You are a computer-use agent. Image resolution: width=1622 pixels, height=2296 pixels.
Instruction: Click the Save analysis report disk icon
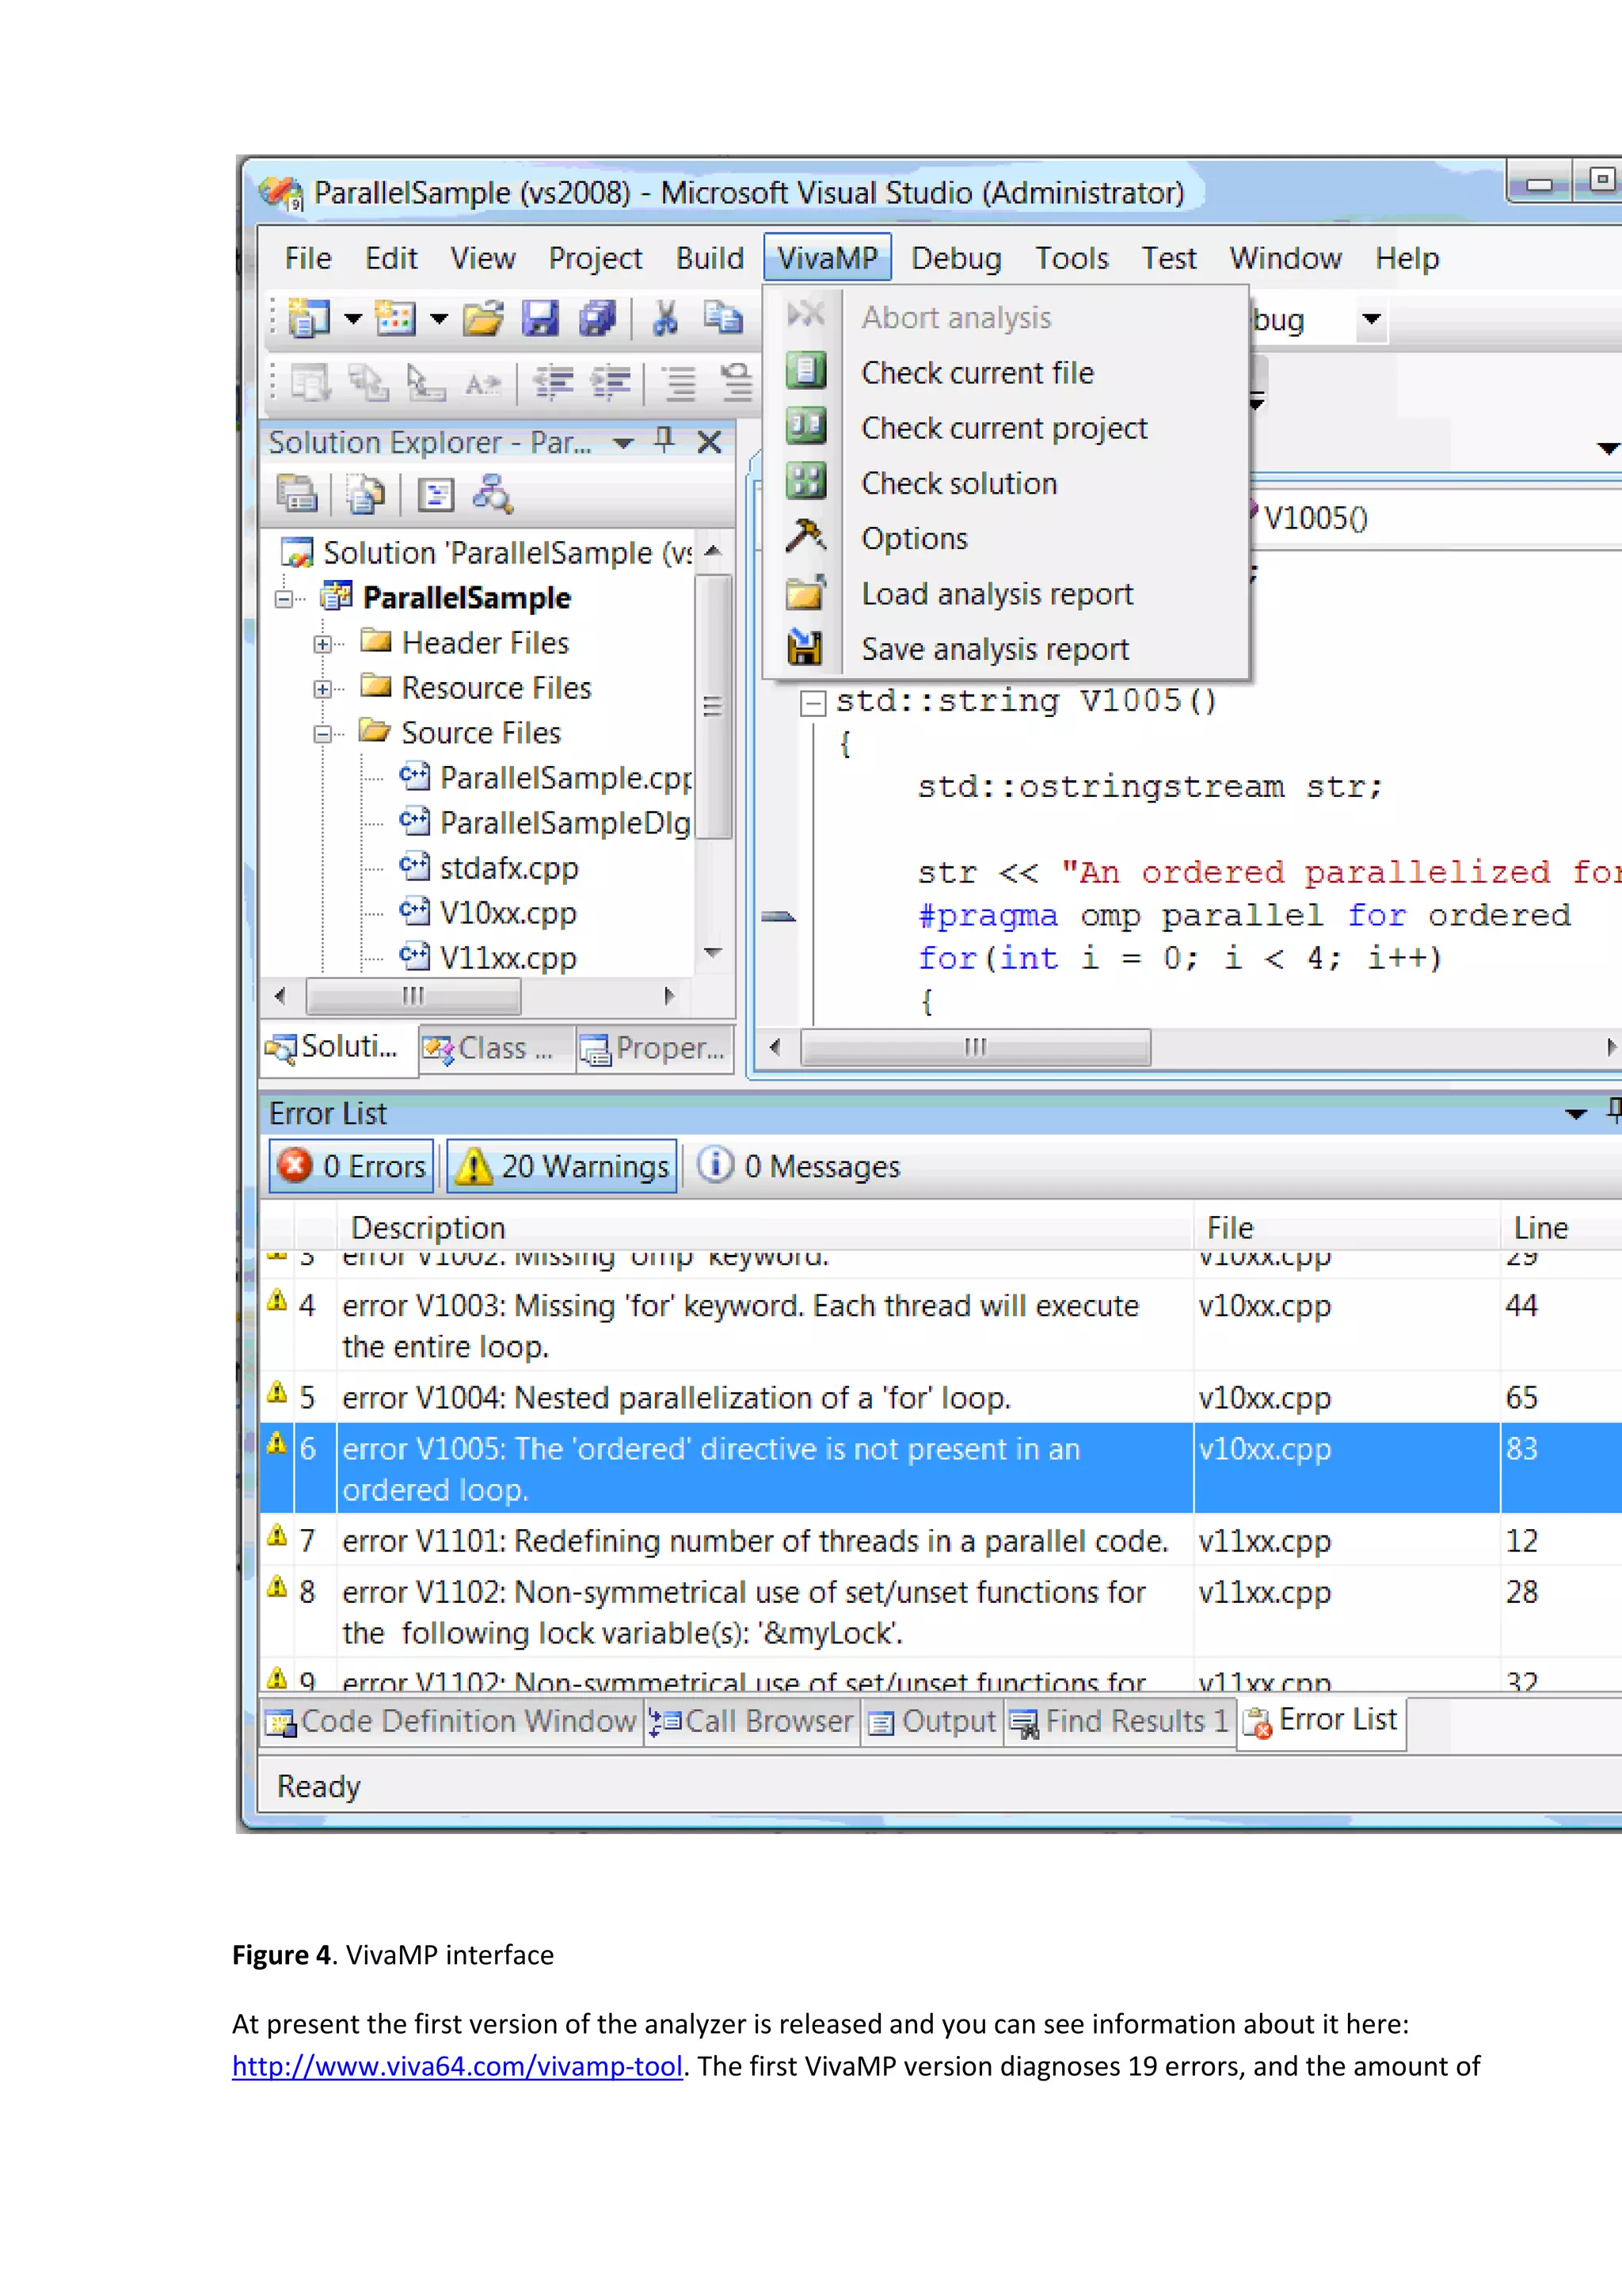click(805, 648)
